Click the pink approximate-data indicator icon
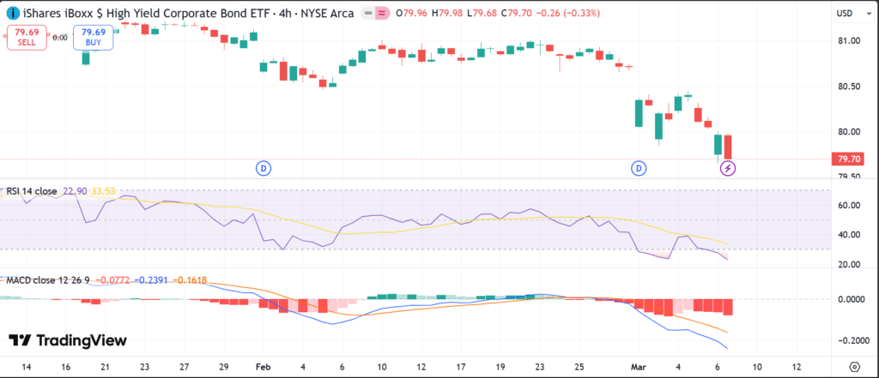 coord(383,13)
